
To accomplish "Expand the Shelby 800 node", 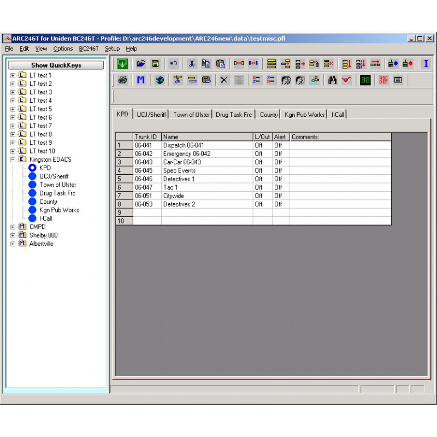I will click(x=13, y=235).
